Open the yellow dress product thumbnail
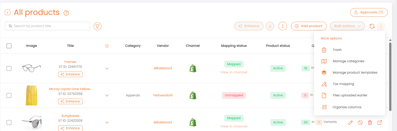Image resolution: width=397 pixels, height=131 pixels. [31, 95]
